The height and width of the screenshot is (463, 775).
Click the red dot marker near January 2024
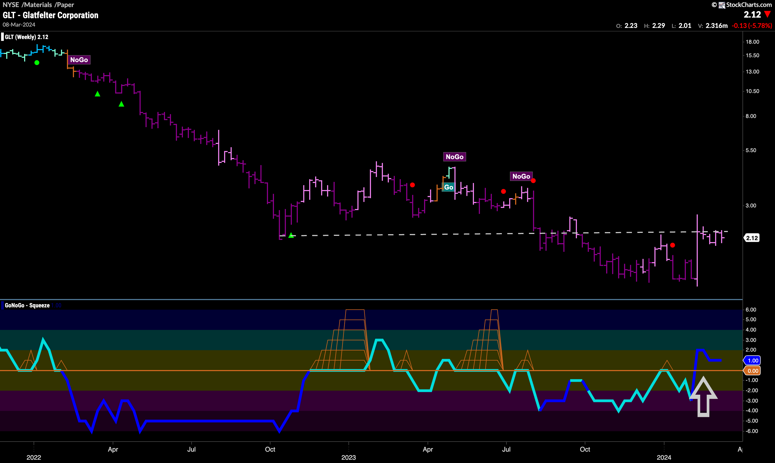672,245
